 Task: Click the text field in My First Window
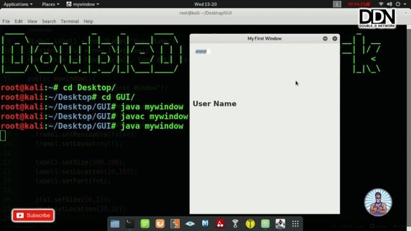point(203,51)
